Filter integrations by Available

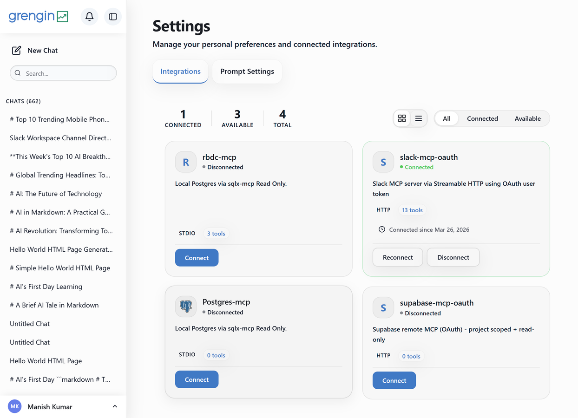(528, 118)
